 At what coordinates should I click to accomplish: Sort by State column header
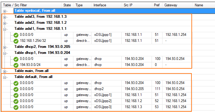click(67, 5)
